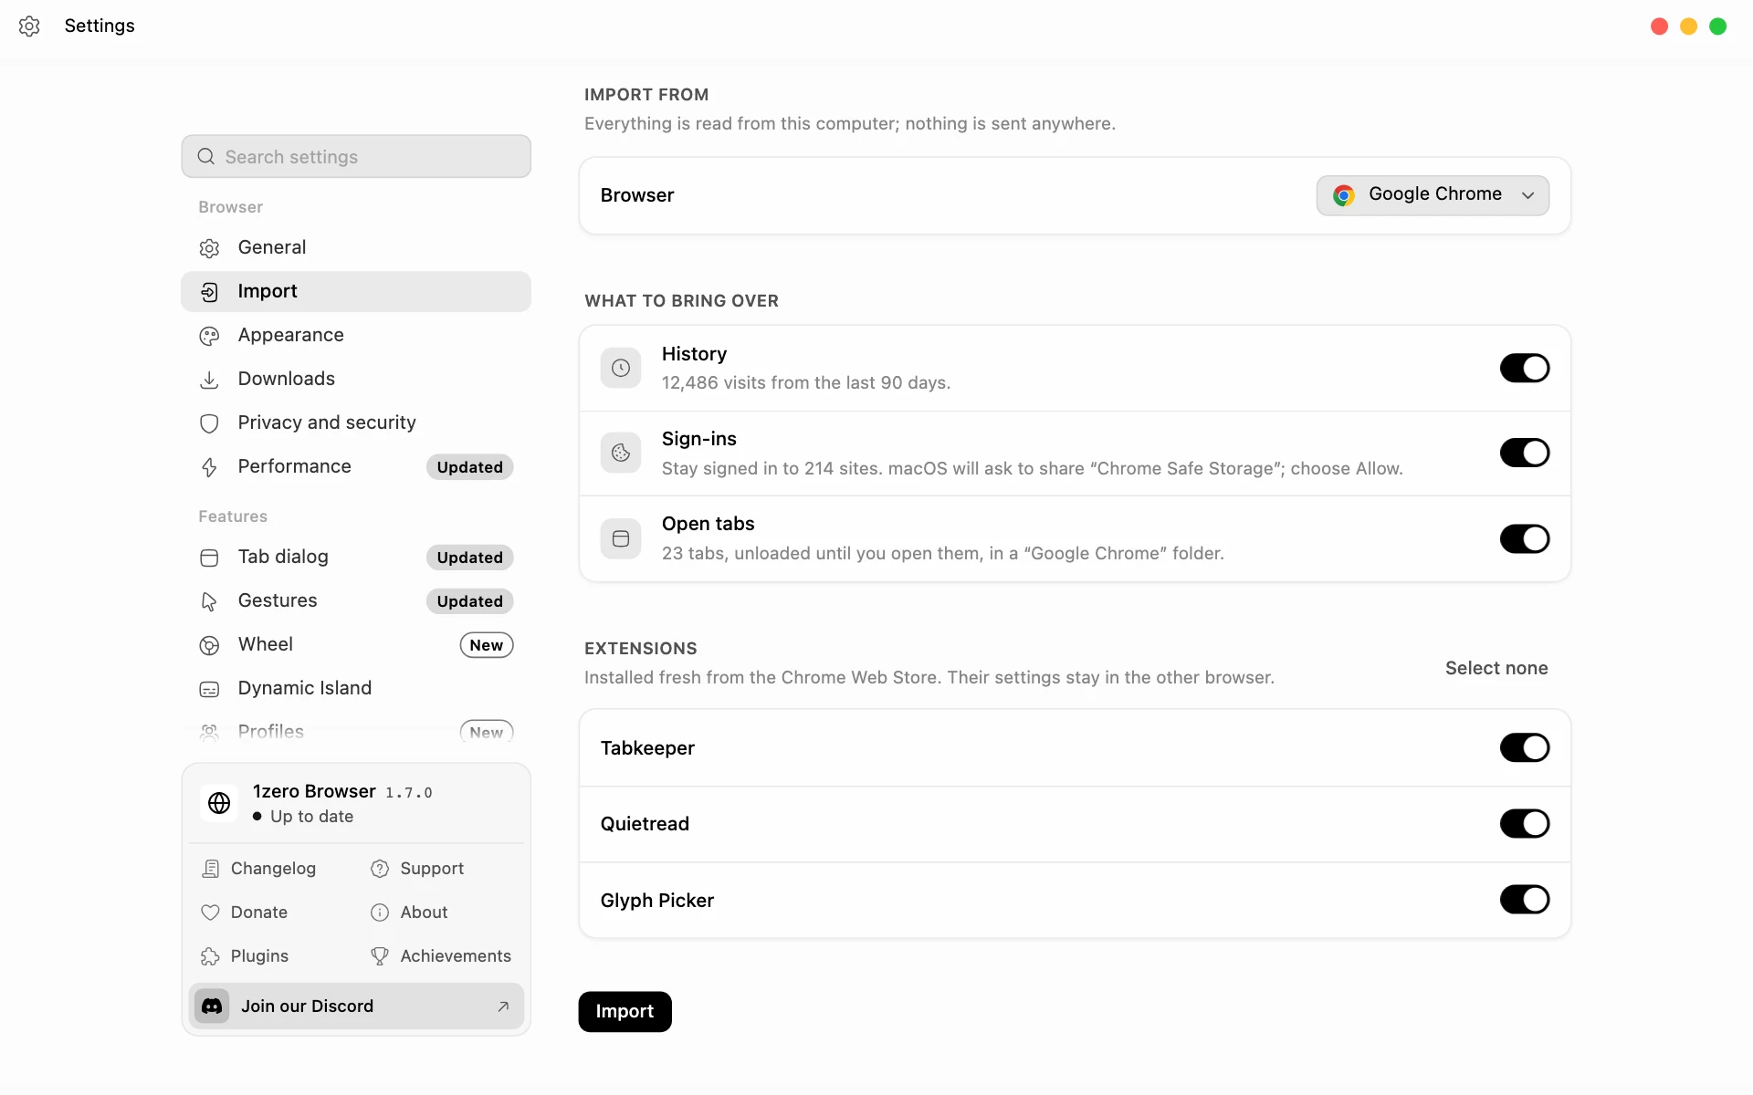Screen dimensions: 1753x1095
Task: Open the Google Chrome browser dropdown
Action: 1433,195
